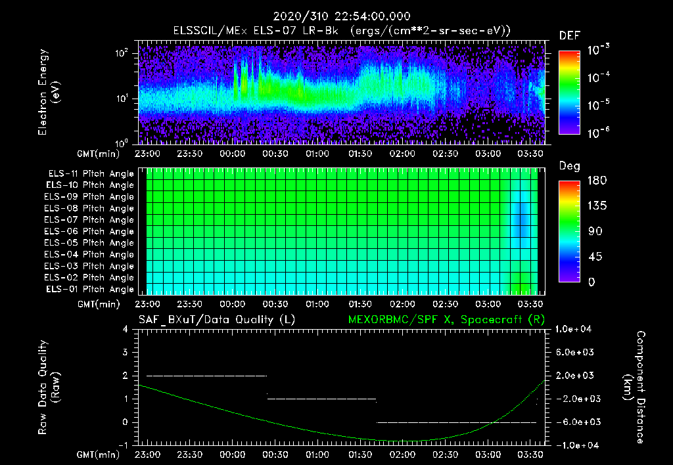
Task: Click the DEF color bar legend
Action: (x=569, y=93)
